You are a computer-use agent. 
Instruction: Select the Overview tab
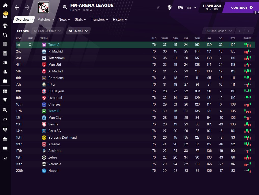(24, 20)
